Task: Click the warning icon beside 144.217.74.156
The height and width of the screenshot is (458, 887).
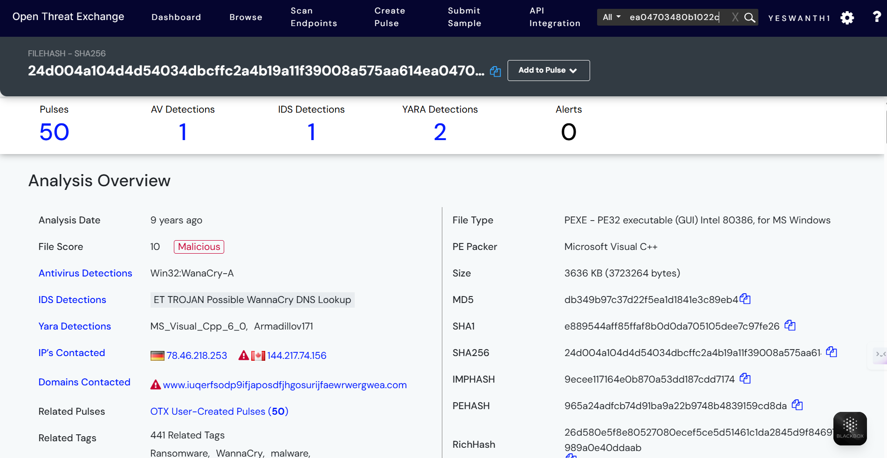Action: 244,356
